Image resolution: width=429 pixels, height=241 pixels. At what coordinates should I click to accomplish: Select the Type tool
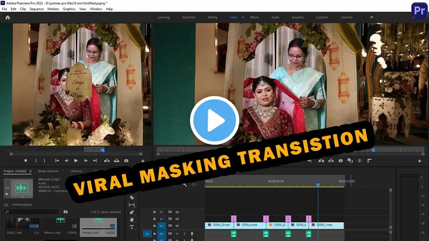coord(132,227)
